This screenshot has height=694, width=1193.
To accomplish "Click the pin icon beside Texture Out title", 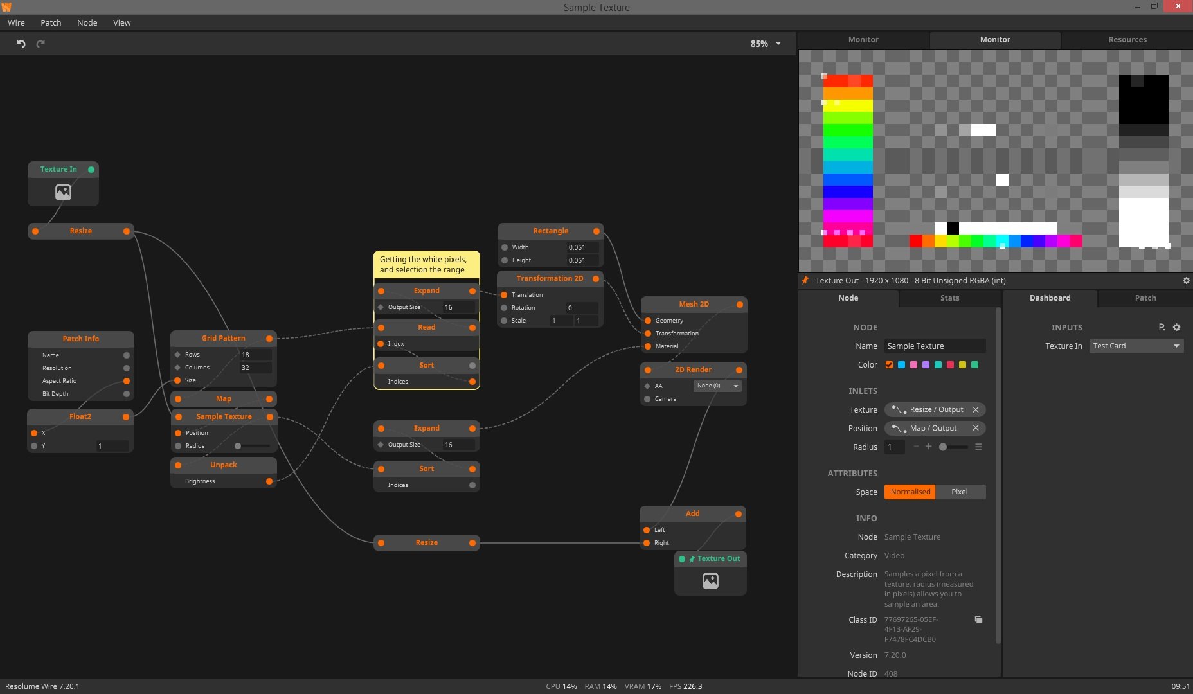I will tap(805, 280).
